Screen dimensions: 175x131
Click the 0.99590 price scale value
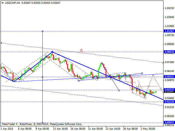[x=170, y=44]
